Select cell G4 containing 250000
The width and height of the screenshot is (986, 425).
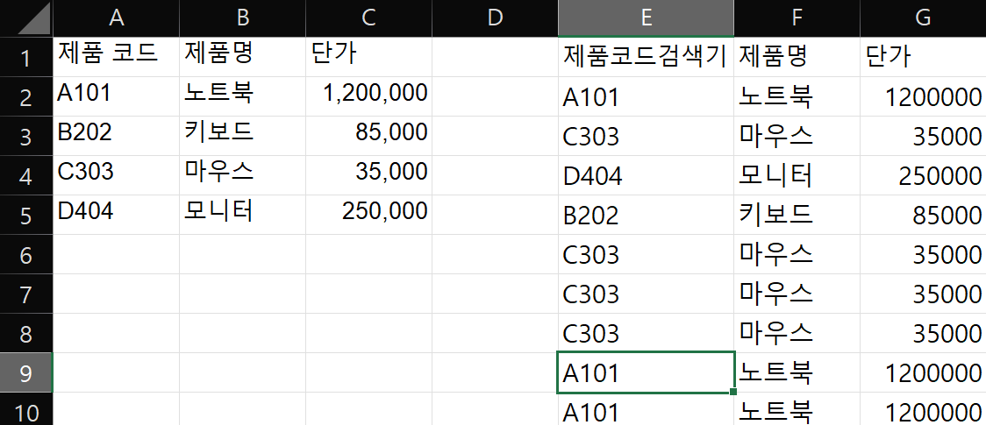(x=923, y=176)
